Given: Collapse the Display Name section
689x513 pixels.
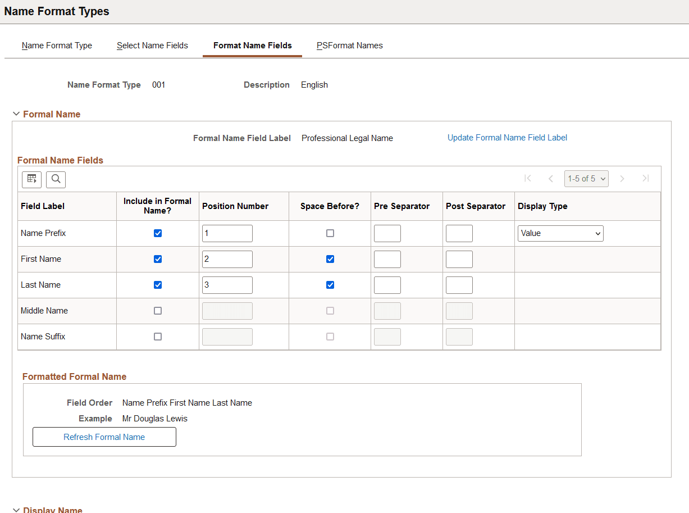Looking at the screenshot, I should (16, 510).
